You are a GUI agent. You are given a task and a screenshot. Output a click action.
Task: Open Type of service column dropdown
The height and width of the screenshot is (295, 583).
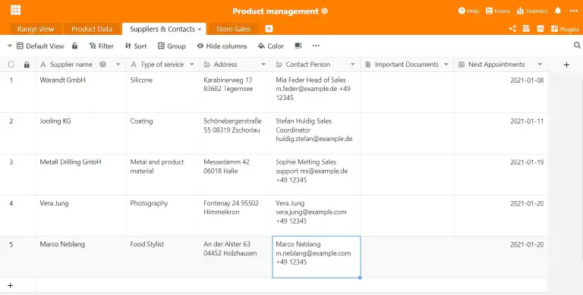192,64
